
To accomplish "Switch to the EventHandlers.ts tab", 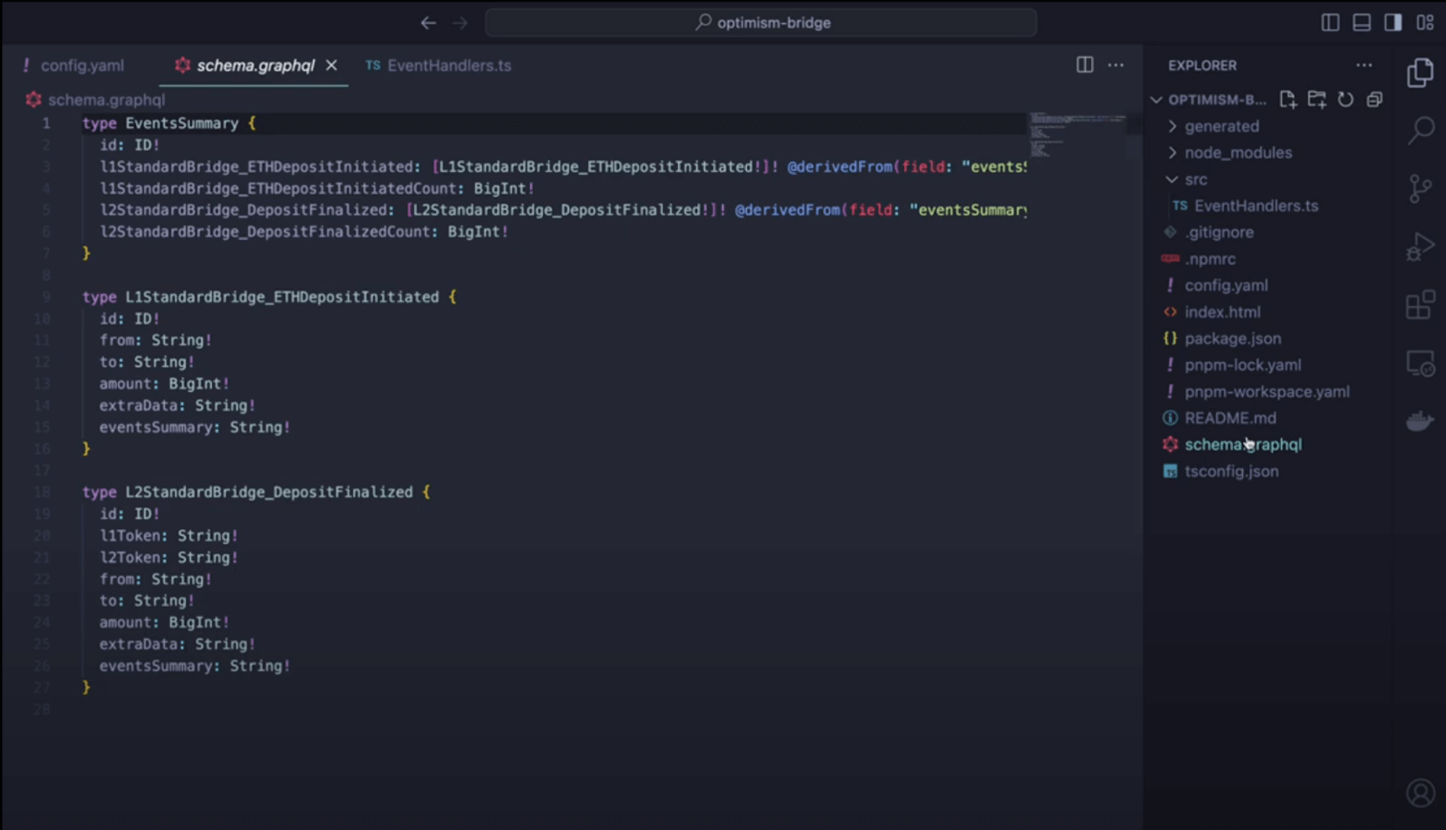I will [449, 65].
